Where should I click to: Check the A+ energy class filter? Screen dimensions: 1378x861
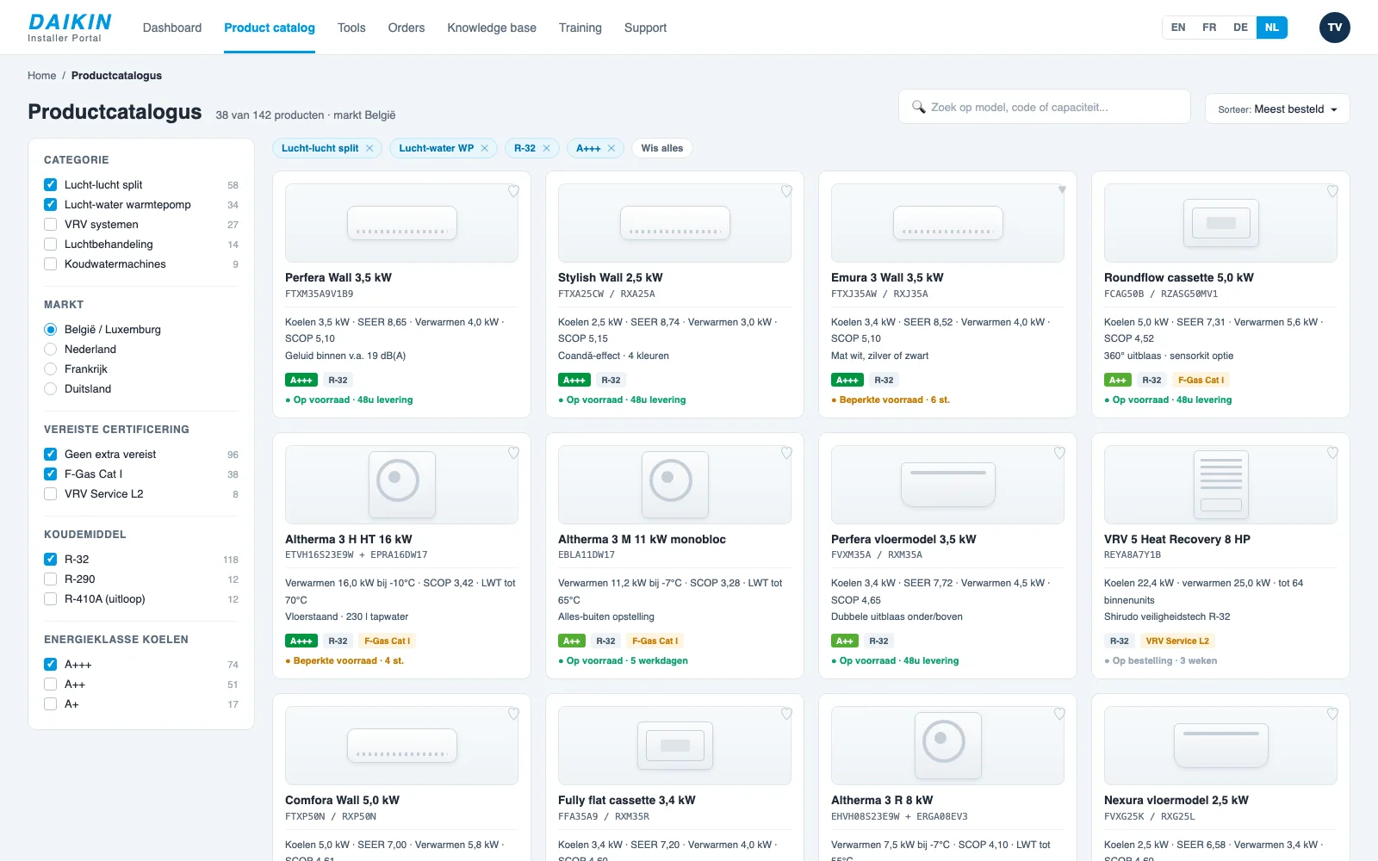pyautogui.click(x=50, y=703)
